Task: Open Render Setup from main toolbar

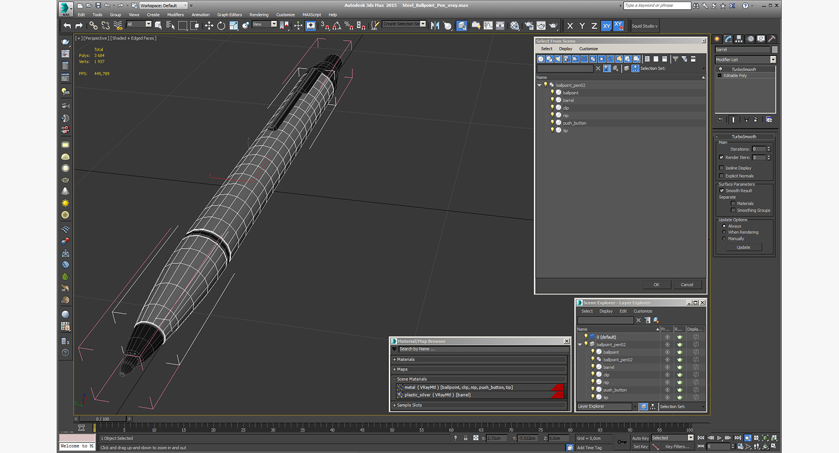Action: (x=528, y=25)
